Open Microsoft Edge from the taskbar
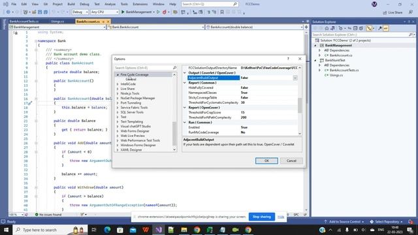The height and width of the screenshot is (235, 418). tap(107, 230)
